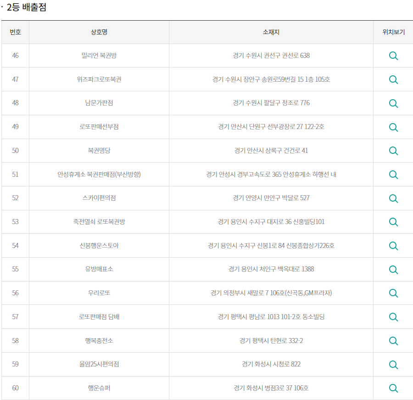Click address 경기 평택시 평남로 1013

click(x=271, y=317)
